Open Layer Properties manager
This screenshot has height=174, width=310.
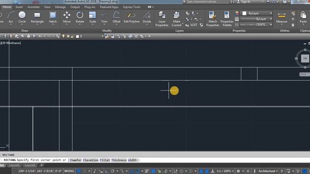[162, 19]
